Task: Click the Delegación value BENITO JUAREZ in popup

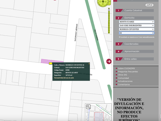Action: click(x=72, y=73)
